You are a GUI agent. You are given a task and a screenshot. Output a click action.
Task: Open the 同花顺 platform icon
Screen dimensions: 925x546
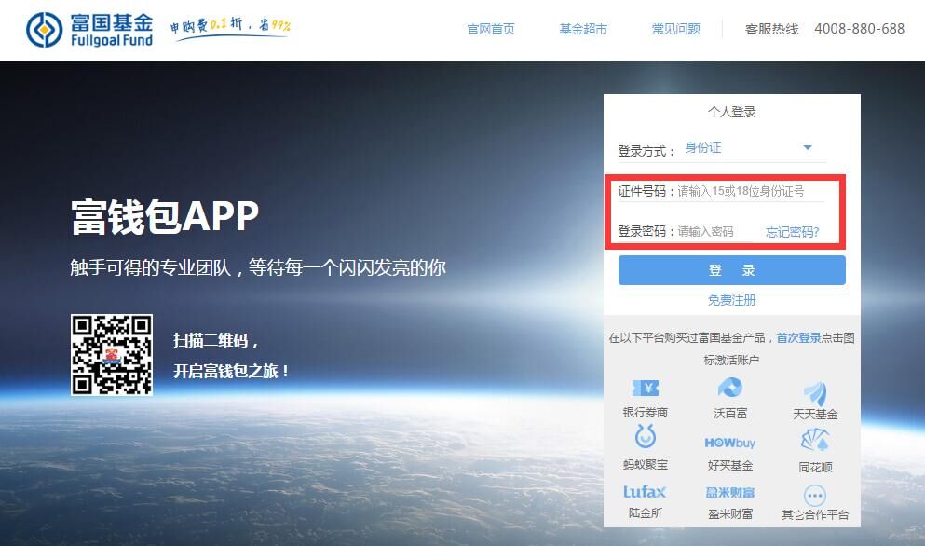[x=815, y=441]
